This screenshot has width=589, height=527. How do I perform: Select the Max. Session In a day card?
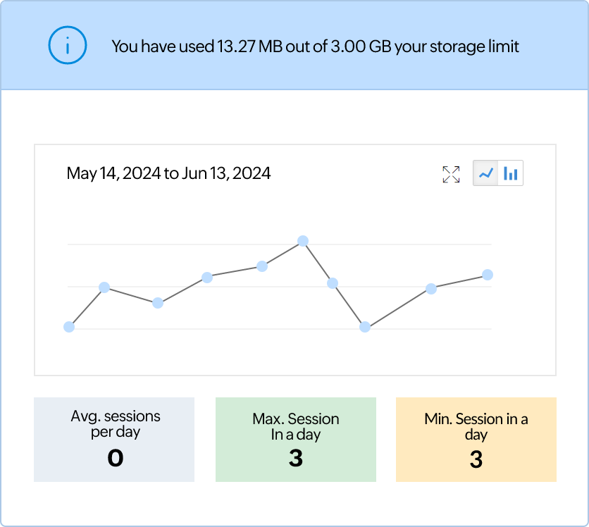click(297, 440)
